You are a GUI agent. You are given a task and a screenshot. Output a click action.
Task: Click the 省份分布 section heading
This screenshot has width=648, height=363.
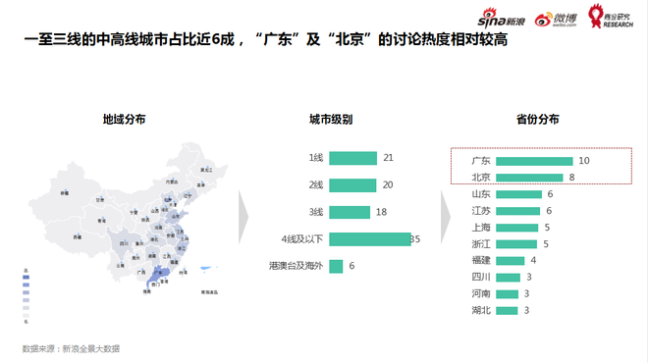[x=537, y=120]
